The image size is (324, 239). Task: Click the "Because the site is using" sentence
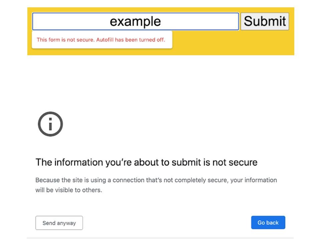point(73,180)
